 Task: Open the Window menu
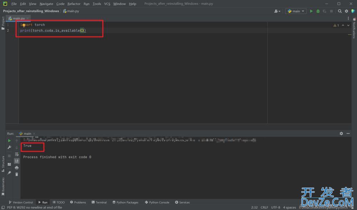(119, 4)
